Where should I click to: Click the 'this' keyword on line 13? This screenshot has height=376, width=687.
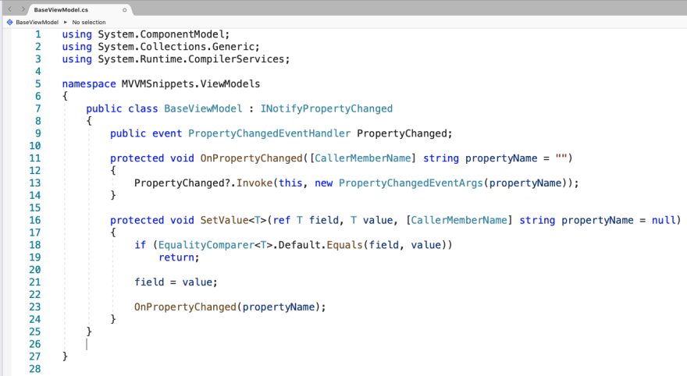coord(290,183)
